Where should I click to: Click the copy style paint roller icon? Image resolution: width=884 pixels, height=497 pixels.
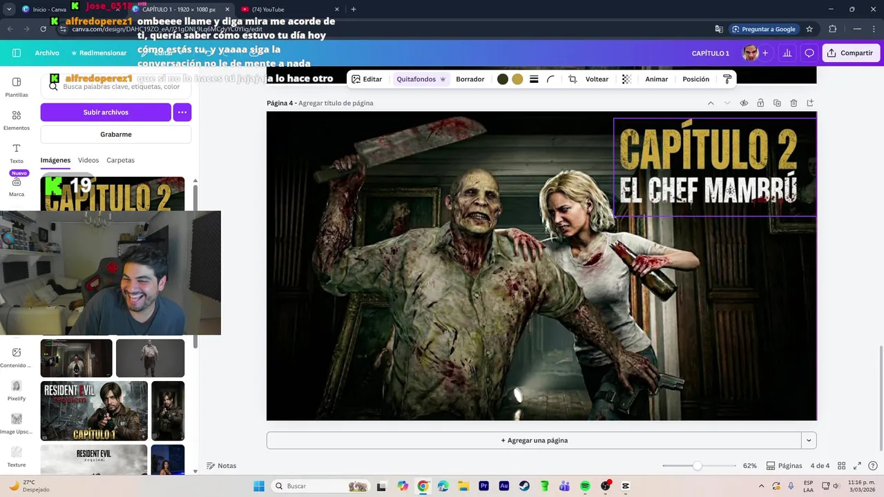coord(727,79)
